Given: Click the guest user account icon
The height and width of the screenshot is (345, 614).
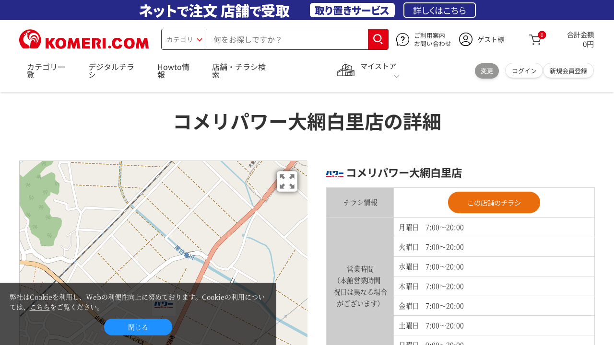Looking at the screenshot, I should [465, 39].
